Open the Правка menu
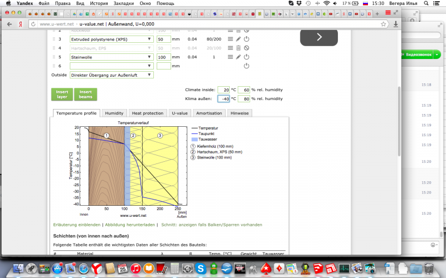 [62, 3]
